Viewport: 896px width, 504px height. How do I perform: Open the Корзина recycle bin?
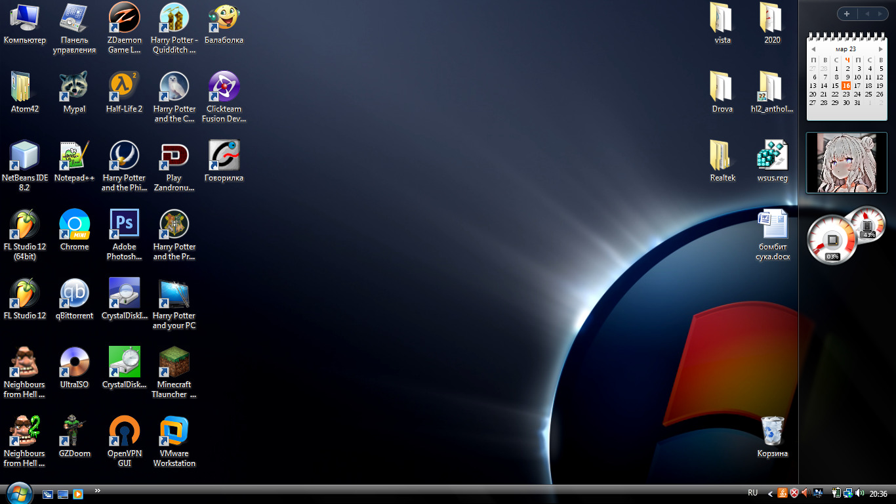click(x=772, y=432)
